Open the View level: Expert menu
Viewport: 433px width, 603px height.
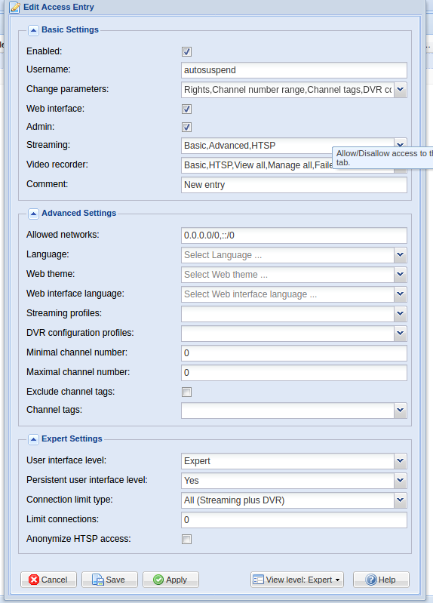pos(297,580)
